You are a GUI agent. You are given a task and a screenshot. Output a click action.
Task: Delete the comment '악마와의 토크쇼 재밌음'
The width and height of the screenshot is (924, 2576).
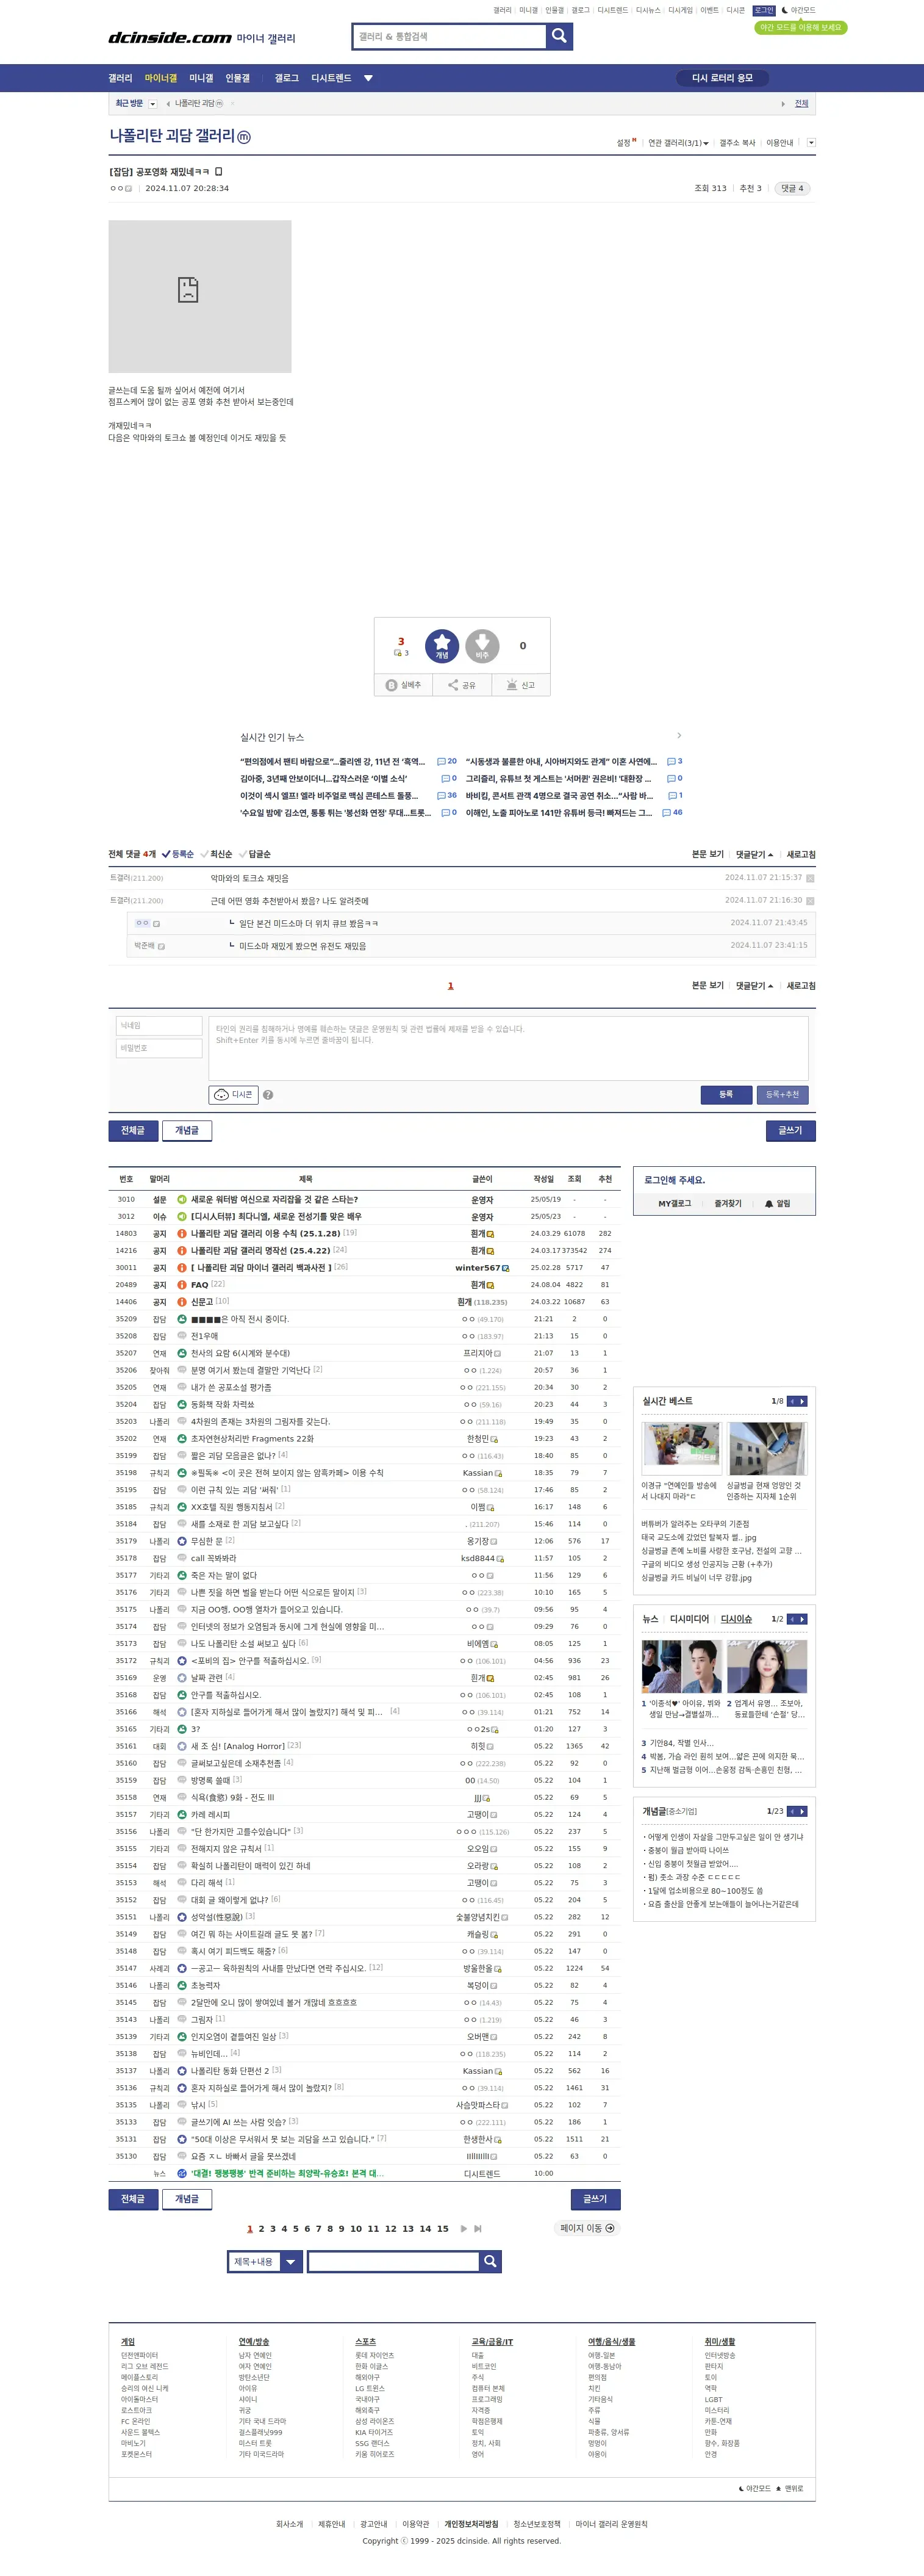(x=810, y=878)
